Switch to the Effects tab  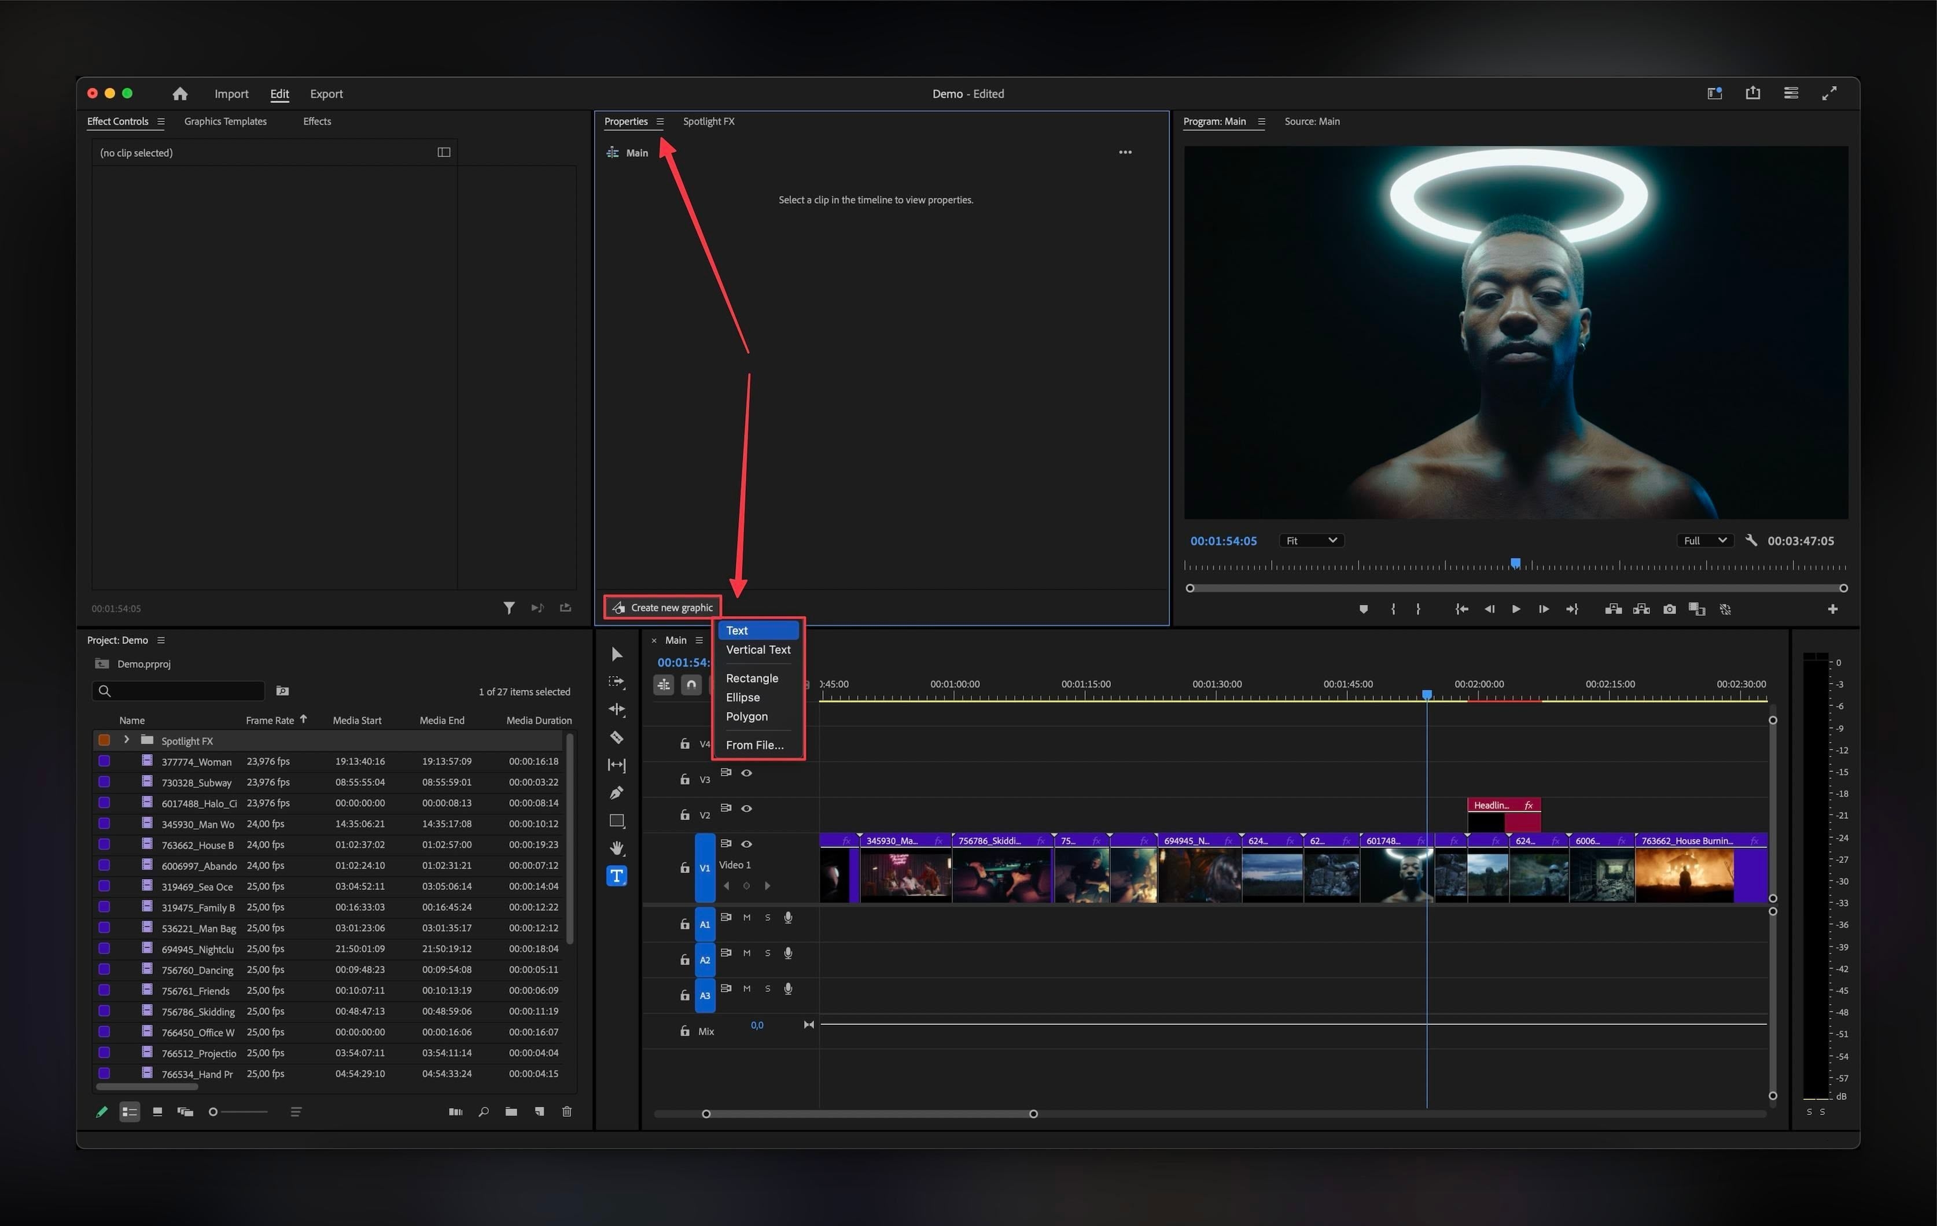click(317, 121)
